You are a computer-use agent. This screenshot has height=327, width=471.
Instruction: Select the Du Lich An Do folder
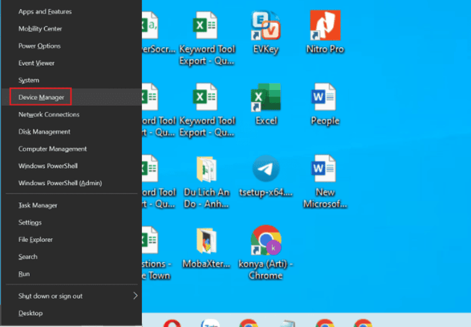[x=207, y=169]
